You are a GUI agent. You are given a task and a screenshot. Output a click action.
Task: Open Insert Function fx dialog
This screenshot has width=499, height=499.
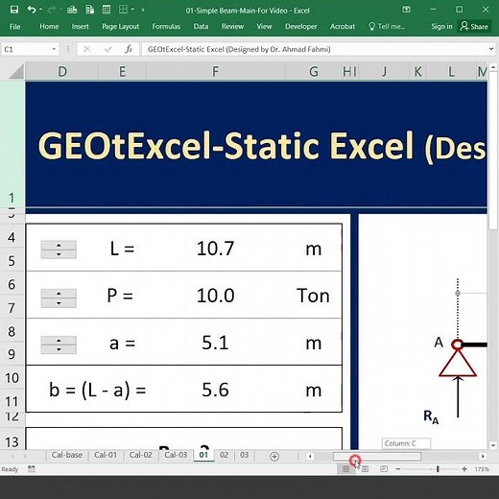(129, 49)
